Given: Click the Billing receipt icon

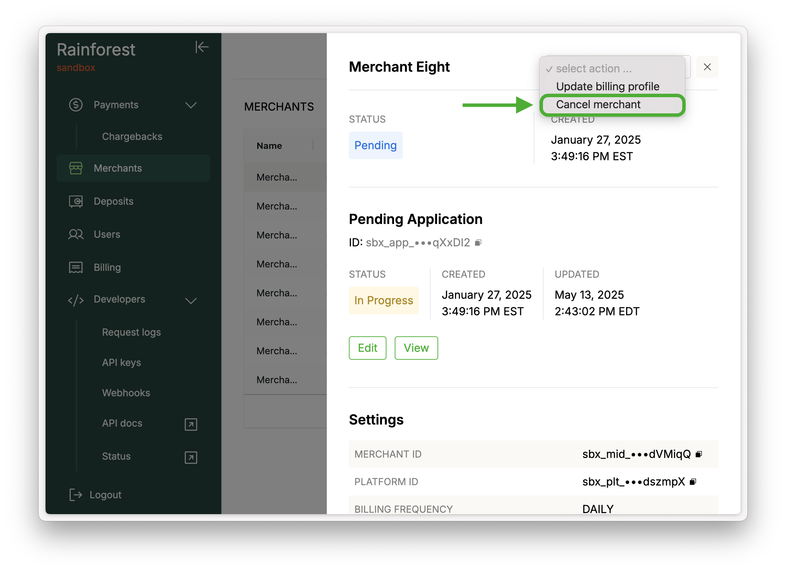Looking at the screenshot, I should [75, 267].
